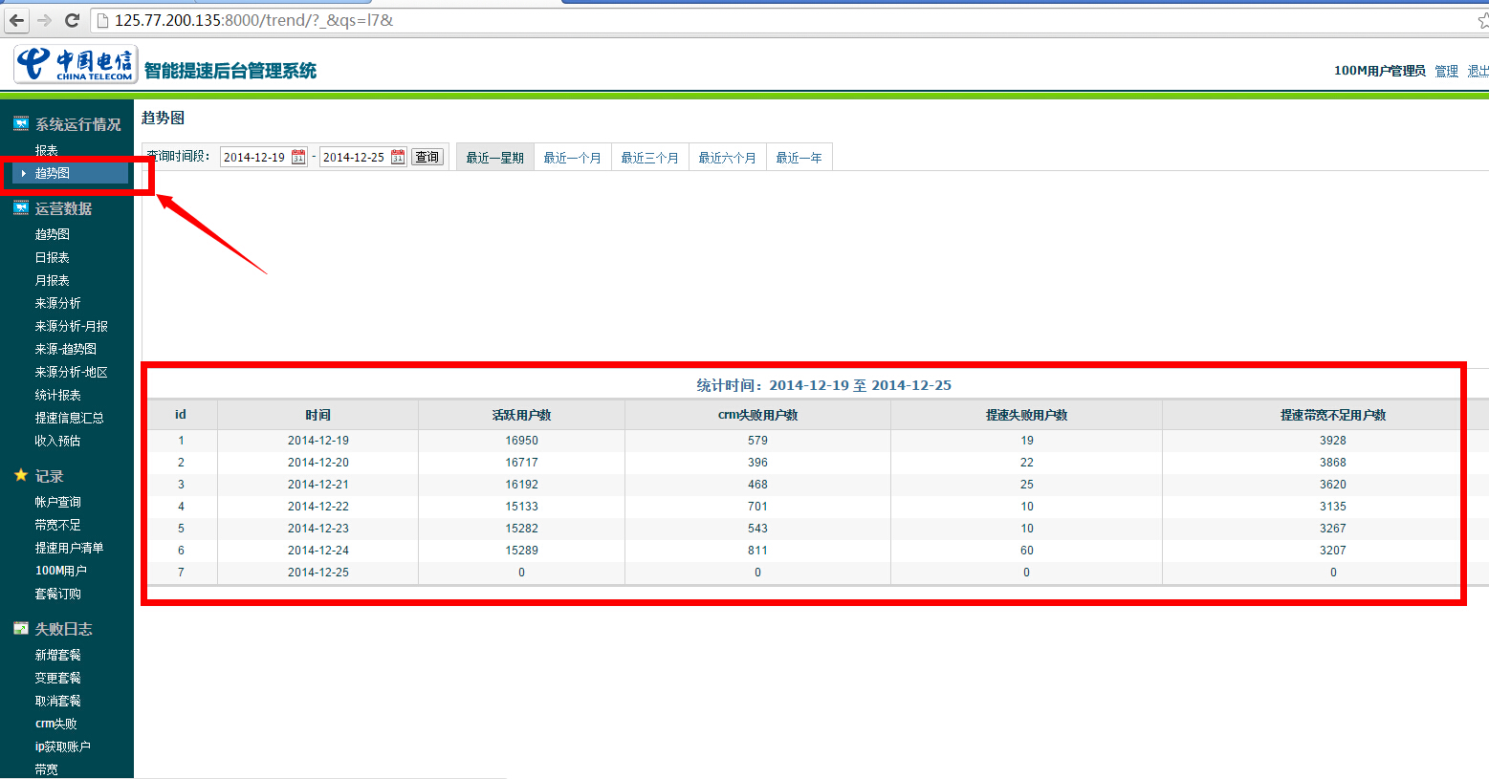Screen dimensions: 1489x779
Task: Open ip获取账户 in sidebar
Action: click(62, 747)
